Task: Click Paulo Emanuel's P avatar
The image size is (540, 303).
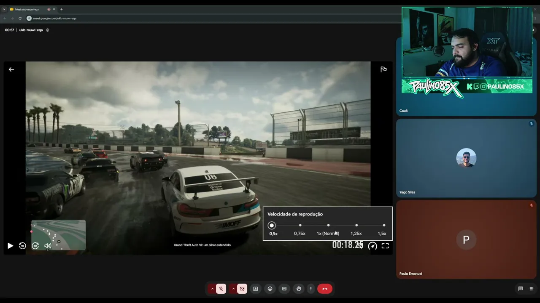Action: coord(466,239)
